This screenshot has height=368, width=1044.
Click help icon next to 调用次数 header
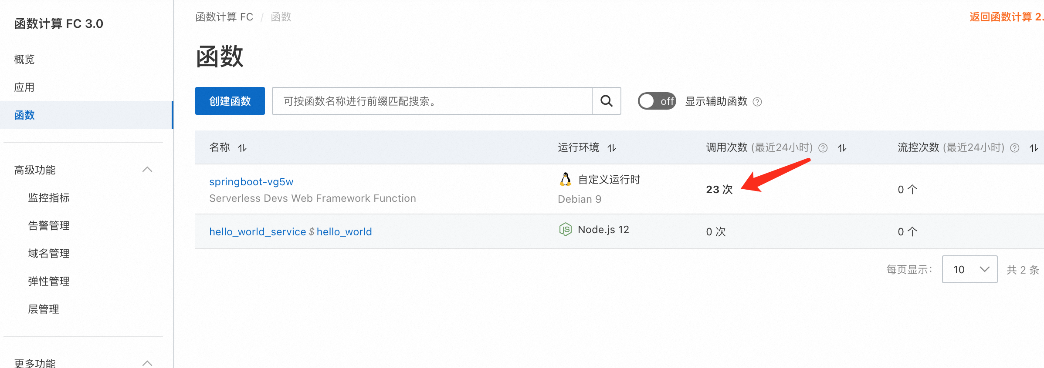(823, 148)
